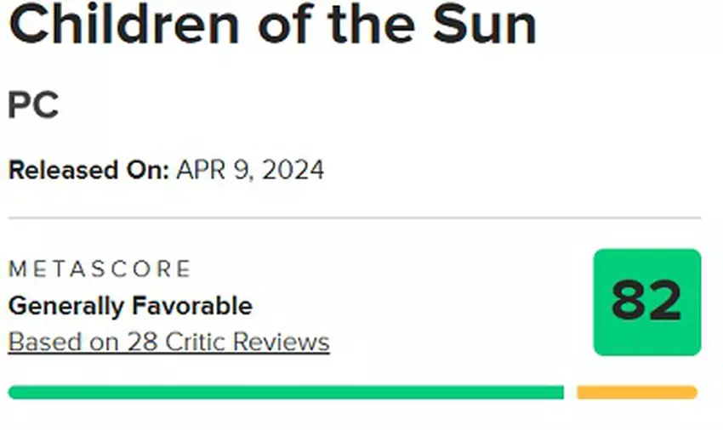Click the "Released On:" label
Screen dimensions: 723x430
[x=88, y=170]
